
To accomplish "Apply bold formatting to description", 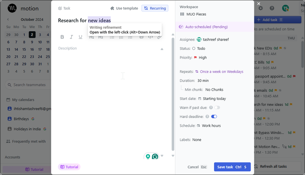I will point(62,37).
